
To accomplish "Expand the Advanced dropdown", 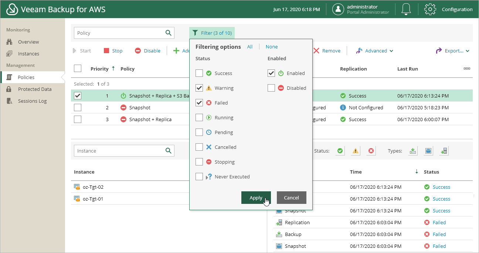I will click(x=375, y=51).
